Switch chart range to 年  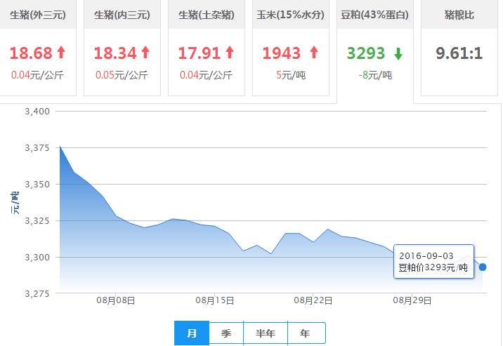pos(306,333)
